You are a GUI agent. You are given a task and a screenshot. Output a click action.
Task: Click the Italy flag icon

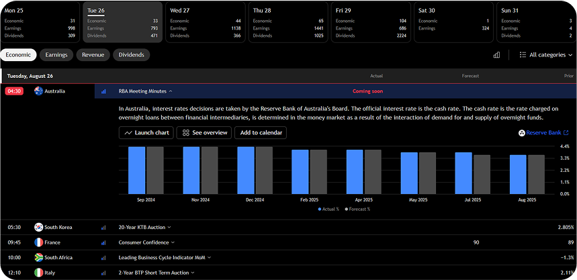coord(39,273)
